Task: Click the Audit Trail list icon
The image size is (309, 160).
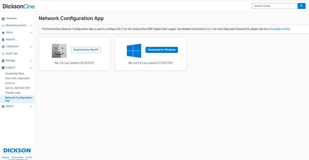Action: coord(3,53)
